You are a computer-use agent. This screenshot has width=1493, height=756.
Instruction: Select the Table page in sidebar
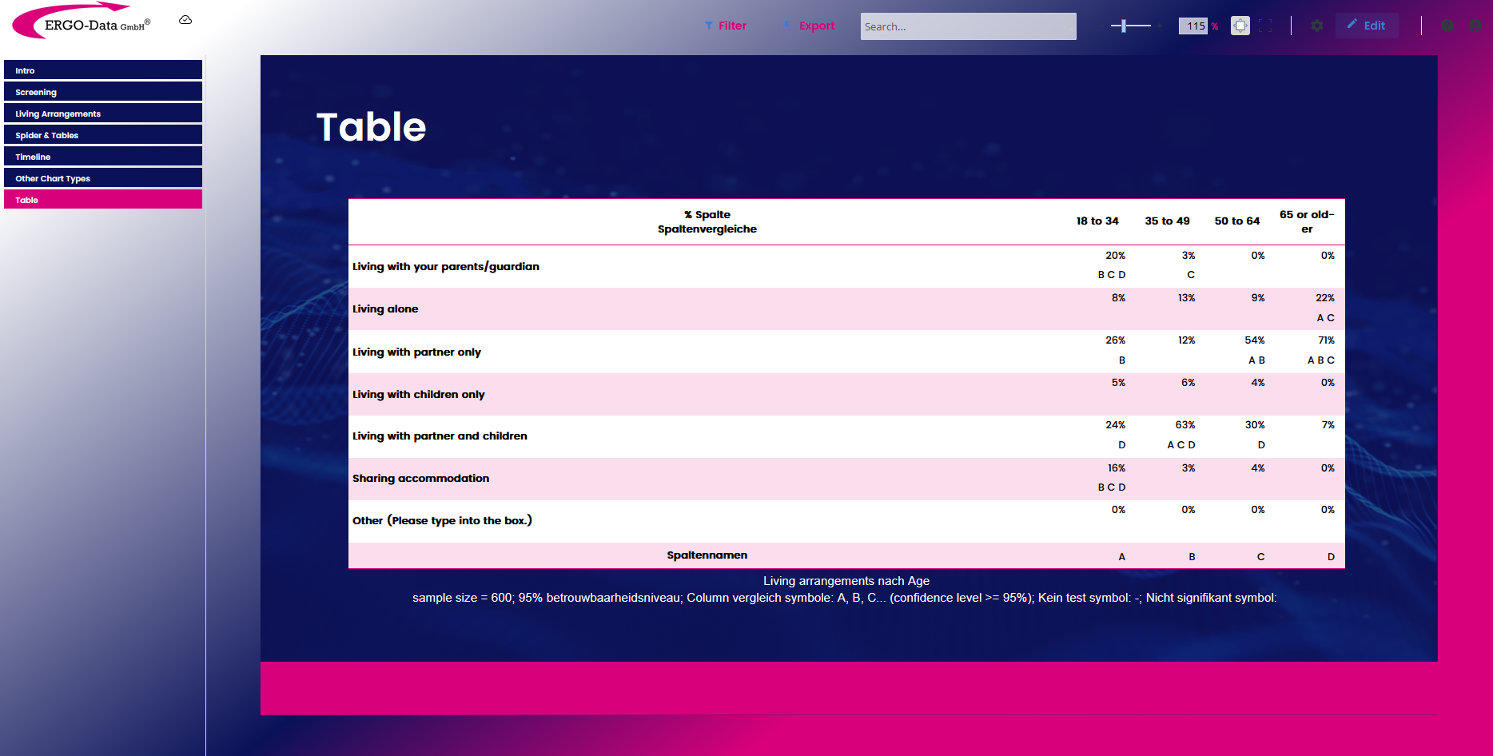coord(103,200)
